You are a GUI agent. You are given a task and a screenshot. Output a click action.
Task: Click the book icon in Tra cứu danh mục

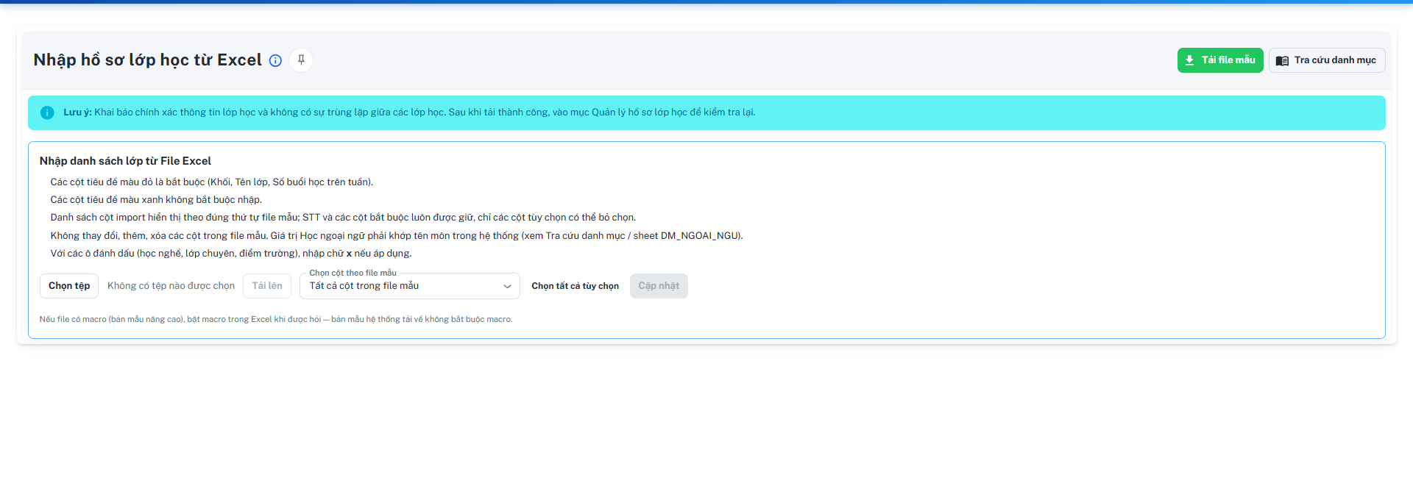tap(1282, 60)
